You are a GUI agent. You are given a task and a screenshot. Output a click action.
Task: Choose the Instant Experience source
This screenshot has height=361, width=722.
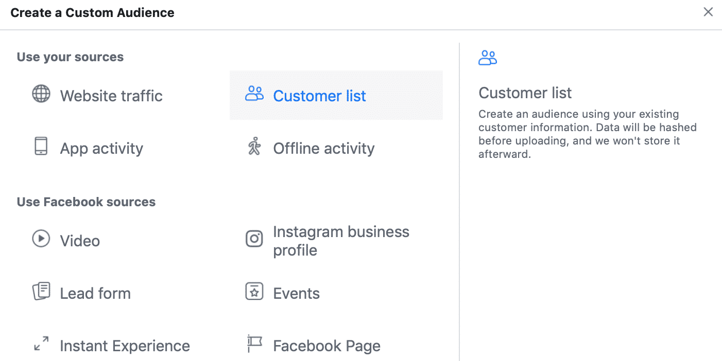(x=125, y=346)
